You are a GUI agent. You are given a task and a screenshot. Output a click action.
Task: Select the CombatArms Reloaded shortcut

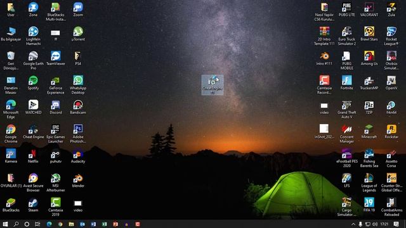click(x=391, y=207)
